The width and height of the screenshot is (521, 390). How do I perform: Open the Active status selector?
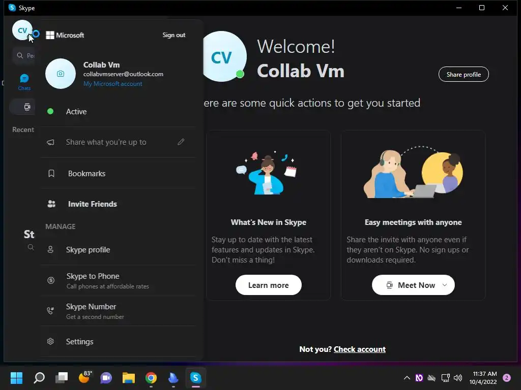point(118,111)
